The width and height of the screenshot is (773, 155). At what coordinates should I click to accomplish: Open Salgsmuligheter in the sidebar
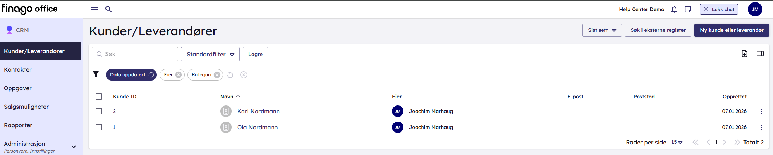26,107
